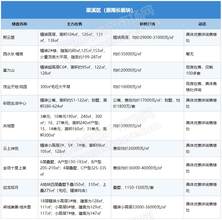Select the 动态 column header
The image size is (222, 220).
point(202,24)
